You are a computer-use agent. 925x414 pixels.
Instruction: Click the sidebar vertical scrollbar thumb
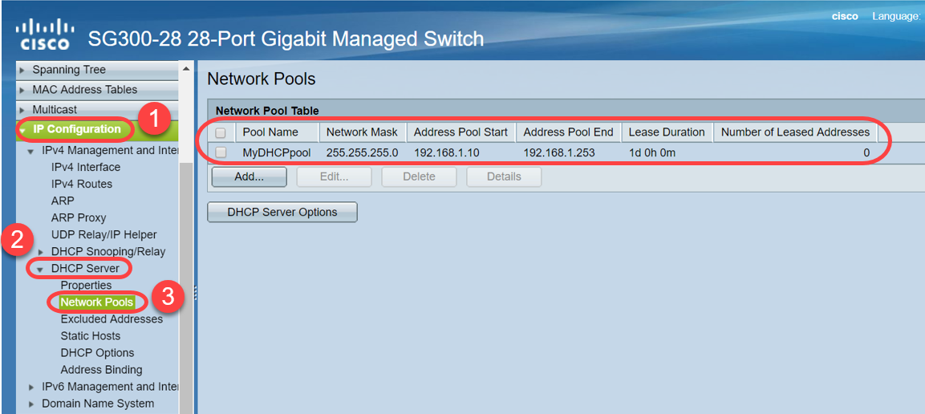[x=186, y=289]
